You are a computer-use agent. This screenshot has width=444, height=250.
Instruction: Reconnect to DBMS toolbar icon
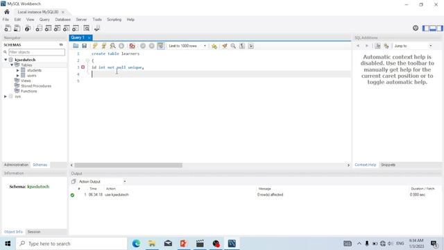pyautogui.click(x=97, y=28)
